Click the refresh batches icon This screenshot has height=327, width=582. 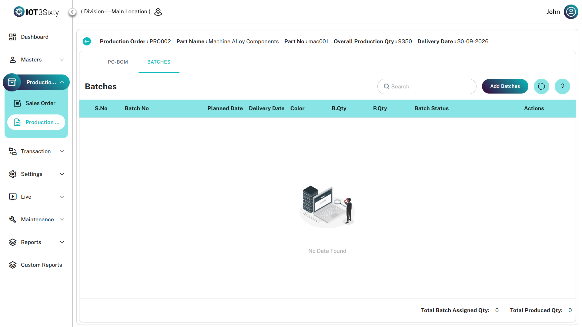tap(541, 87)
